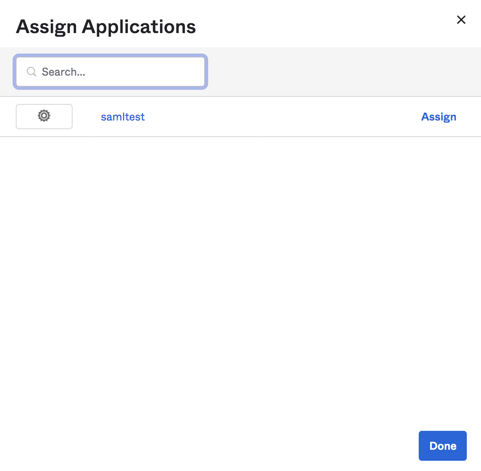Click the Assign Applications heading
The width and height of the screenshot is (481, 471).
coord(106,27)
